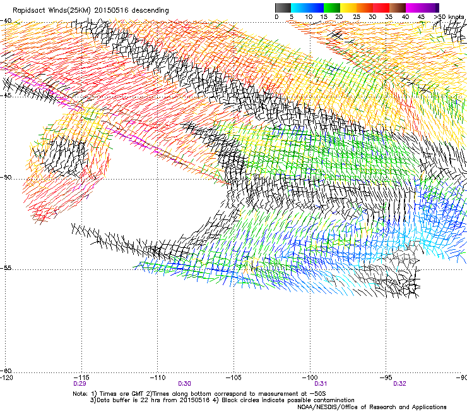
Task: Click the 'Rapidsact Winds(25KM)' title text
Action: coord(52,11)
